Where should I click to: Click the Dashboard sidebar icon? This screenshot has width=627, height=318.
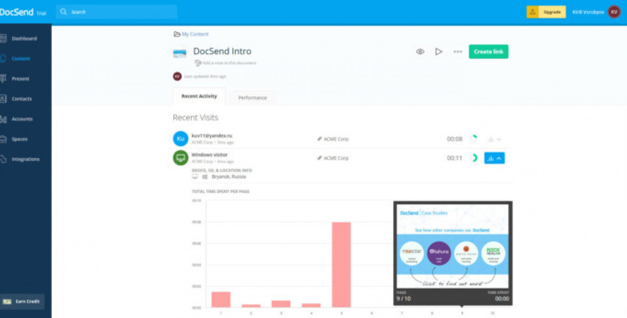(3, 38)
